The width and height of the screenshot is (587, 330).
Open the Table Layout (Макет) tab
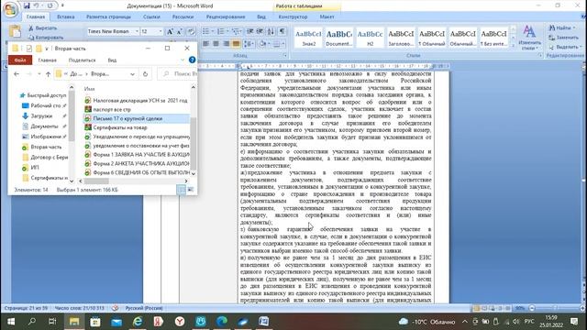[x=327, y=16]
